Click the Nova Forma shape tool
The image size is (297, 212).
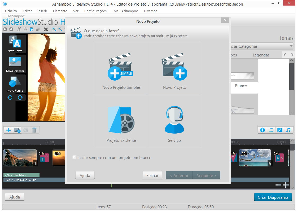tap(15, 82)
